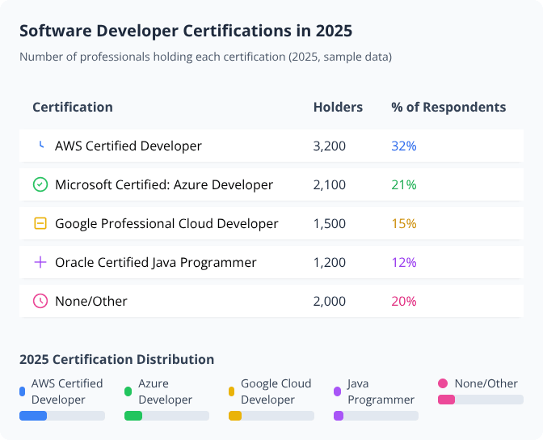
Task: Click the None/Other legend label
Action: 486,383
